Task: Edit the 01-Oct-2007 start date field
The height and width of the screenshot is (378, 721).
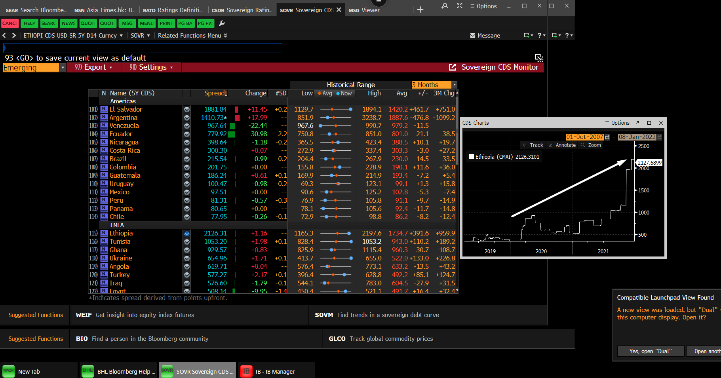Action: [584, 137]
